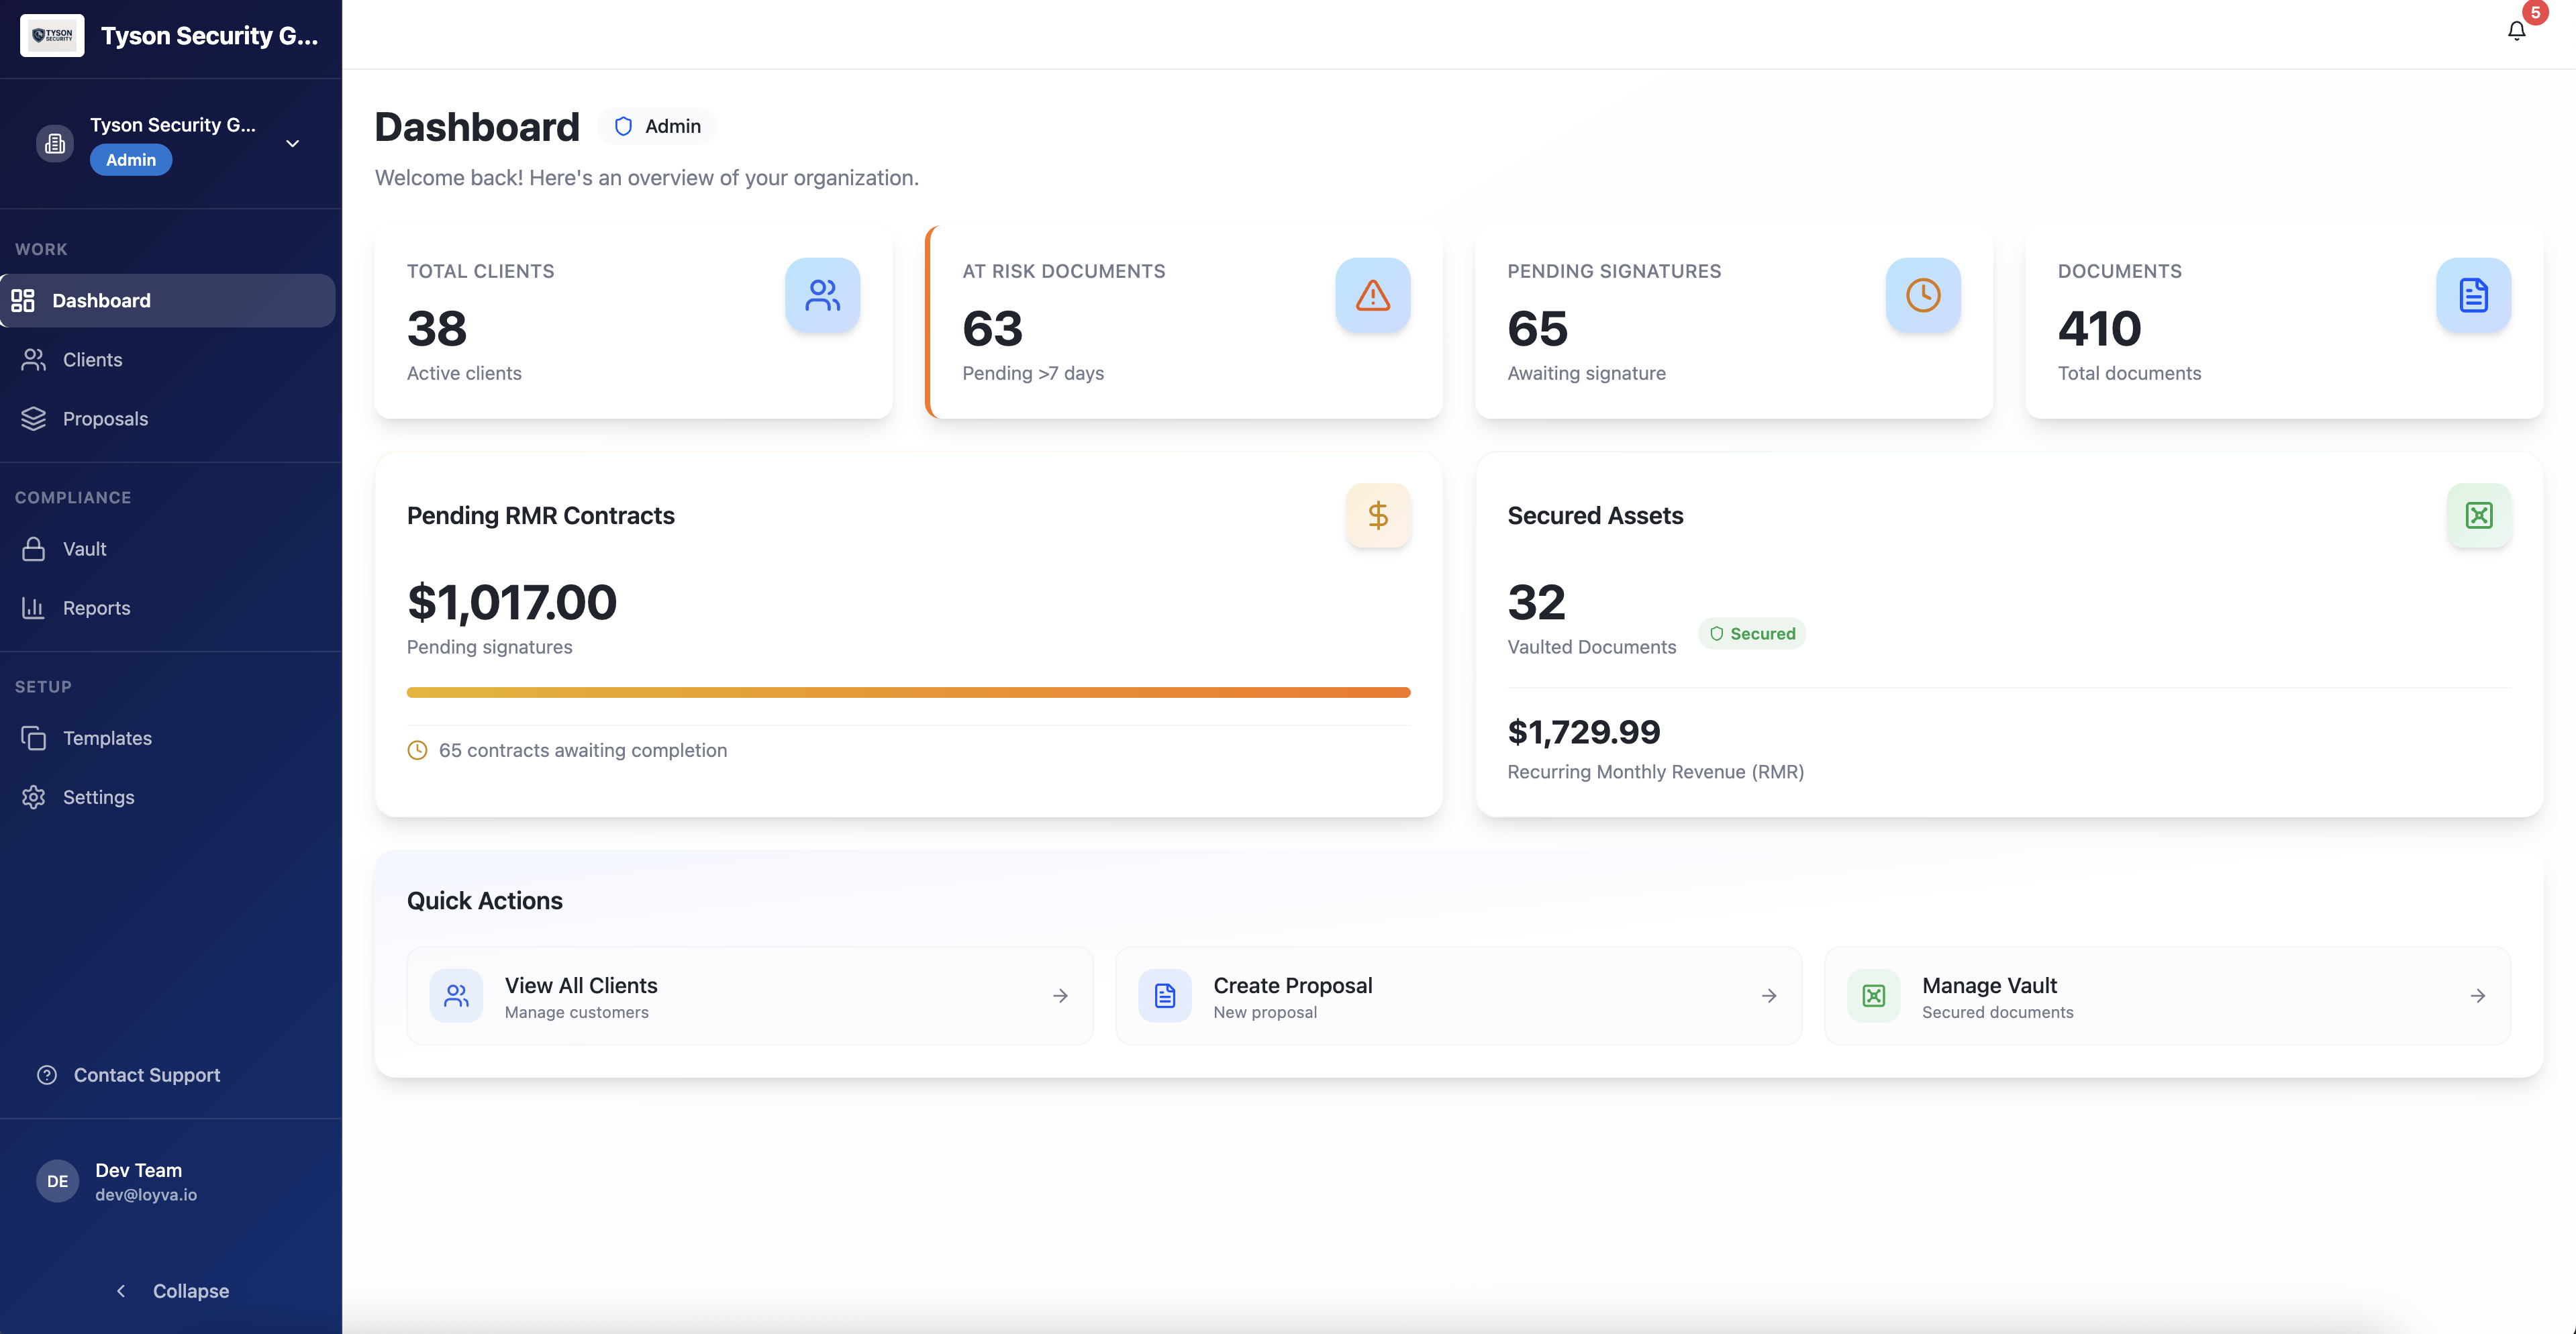
Task: Navigate to the Vault section
Action: [x=84, y=549]
